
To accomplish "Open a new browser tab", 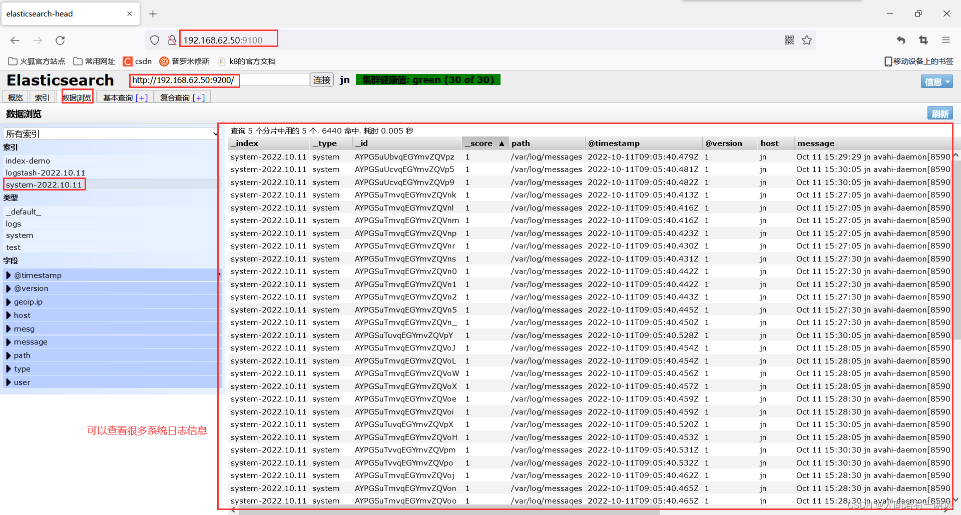I will pos(153,14).
